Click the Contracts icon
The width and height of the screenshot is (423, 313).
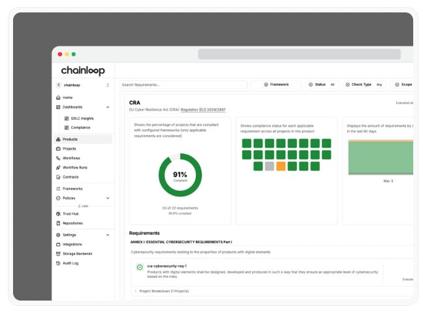[58, 177]
